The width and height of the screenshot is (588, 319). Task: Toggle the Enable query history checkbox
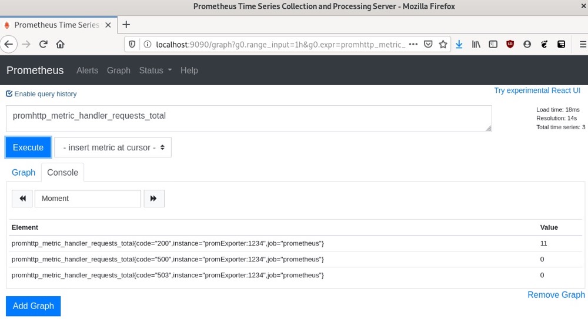click(9, 94)
